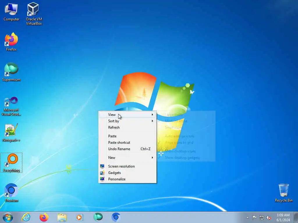298x223 pixels.
Task: Launch Supermium from the taskbar
Action: (98, 217)
